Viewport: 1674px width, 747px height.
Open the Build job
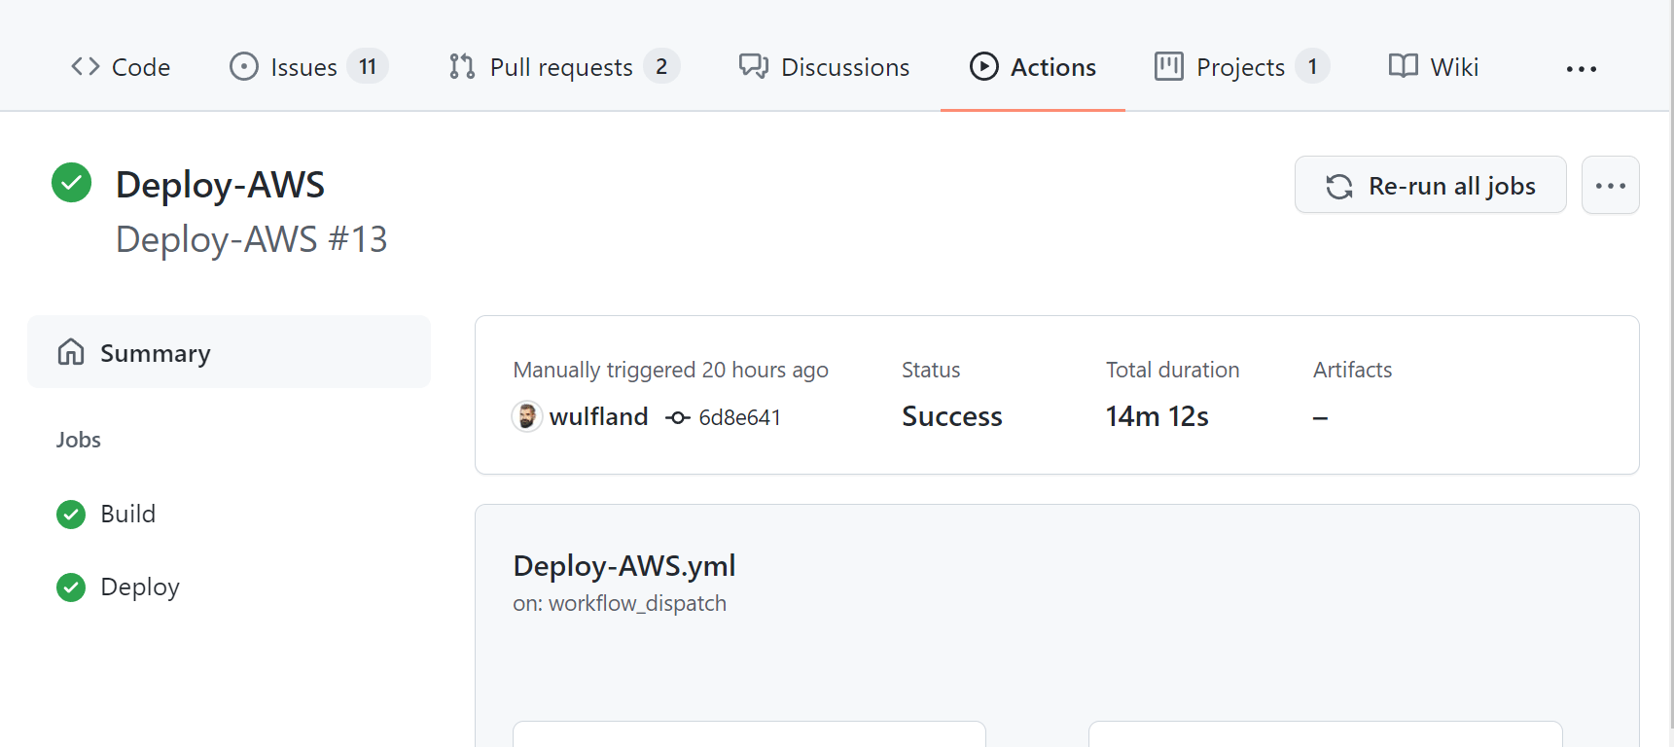coord(127,514)
